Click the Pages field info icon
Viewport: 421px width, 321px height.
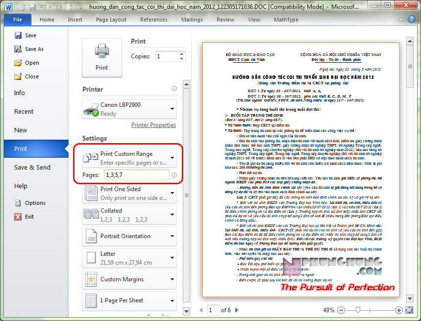[x=174, y=175]
